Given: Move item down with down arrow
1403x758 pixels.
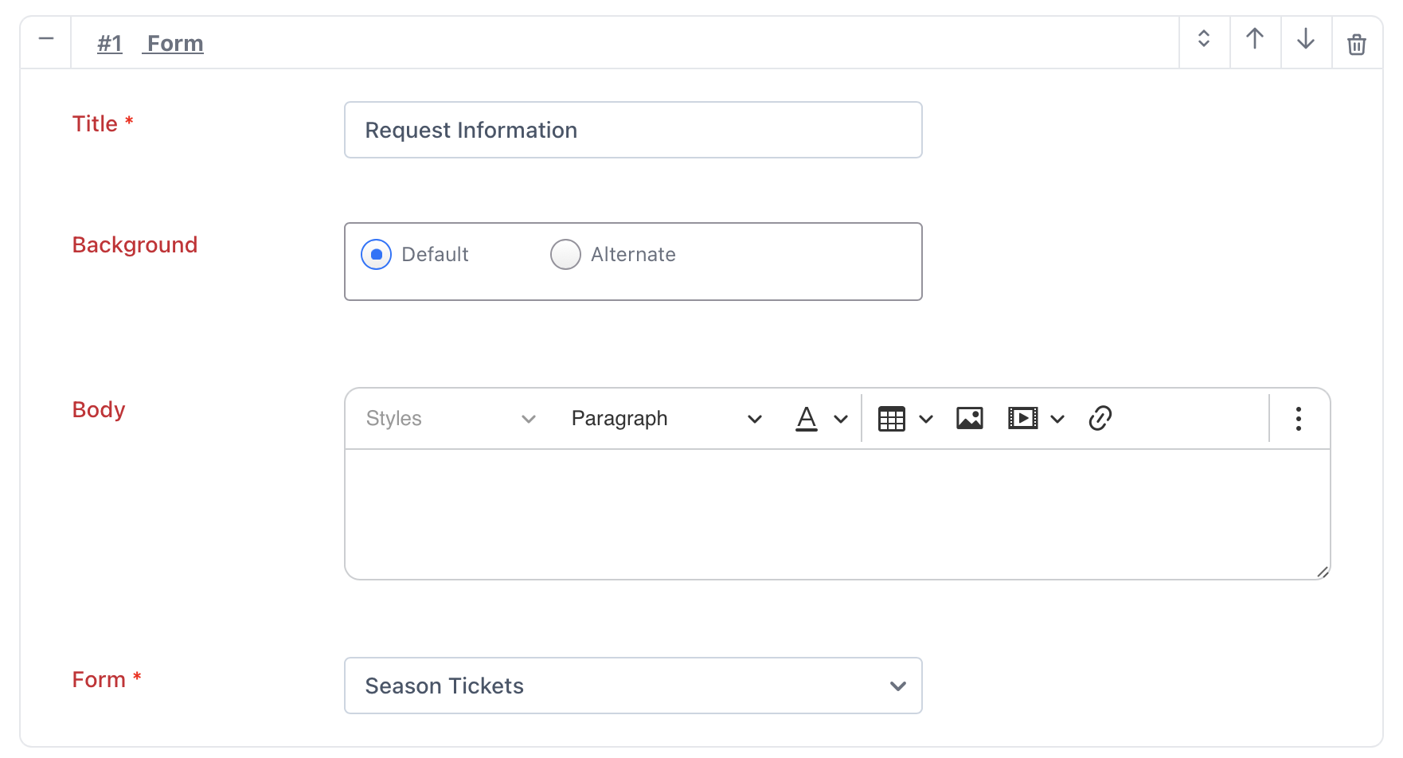Looking at the screenshot, I should tap(1306, 38).
